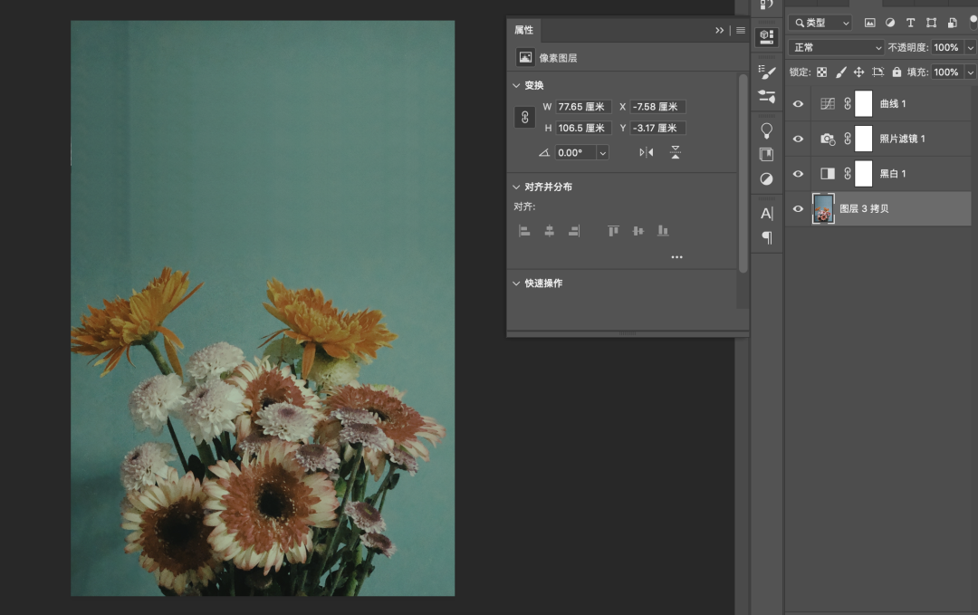The width and height of the screenshot is (978, 615).
Task: Open the rotation angle dropdown arrow
Action: pos(602,153)
